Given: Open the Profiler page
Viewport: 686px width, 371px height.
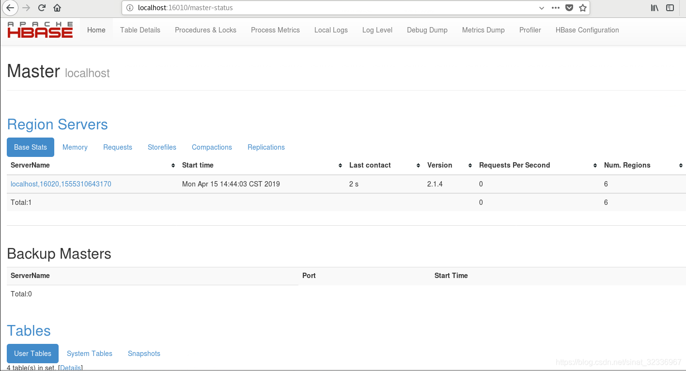Looking at the screenshot, I should 530,30.
